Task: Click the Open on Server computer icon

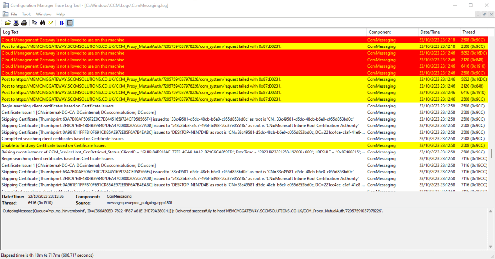Action: pos(16,23)
